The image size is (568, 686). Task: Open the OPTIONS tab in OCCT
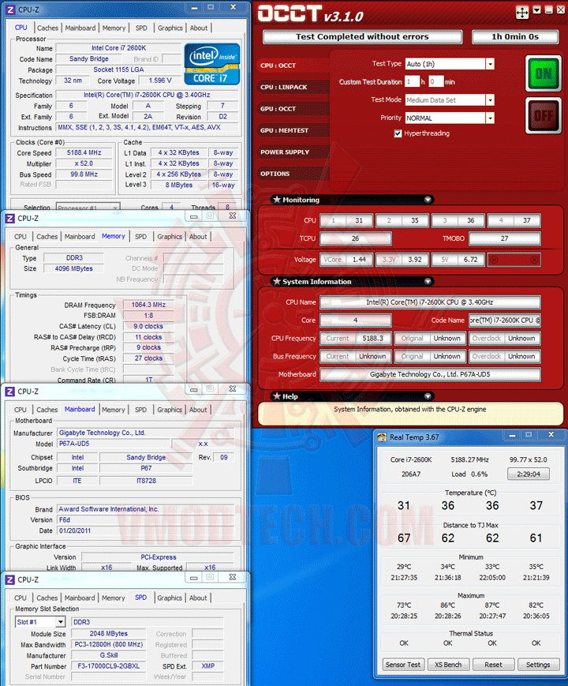pyautogui.click(x=292, y=174)
